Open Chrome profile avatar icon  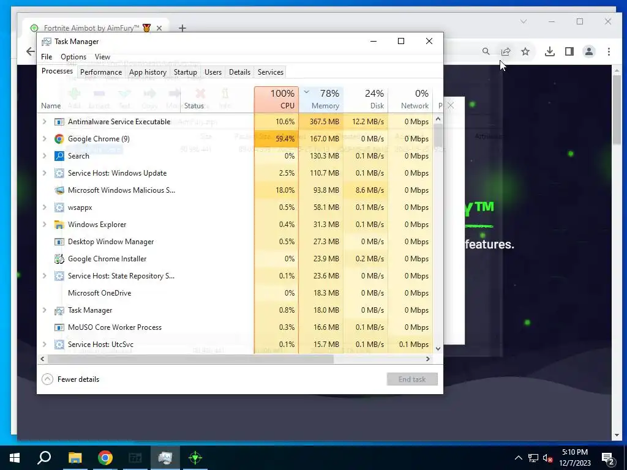(x=589, y=51)
